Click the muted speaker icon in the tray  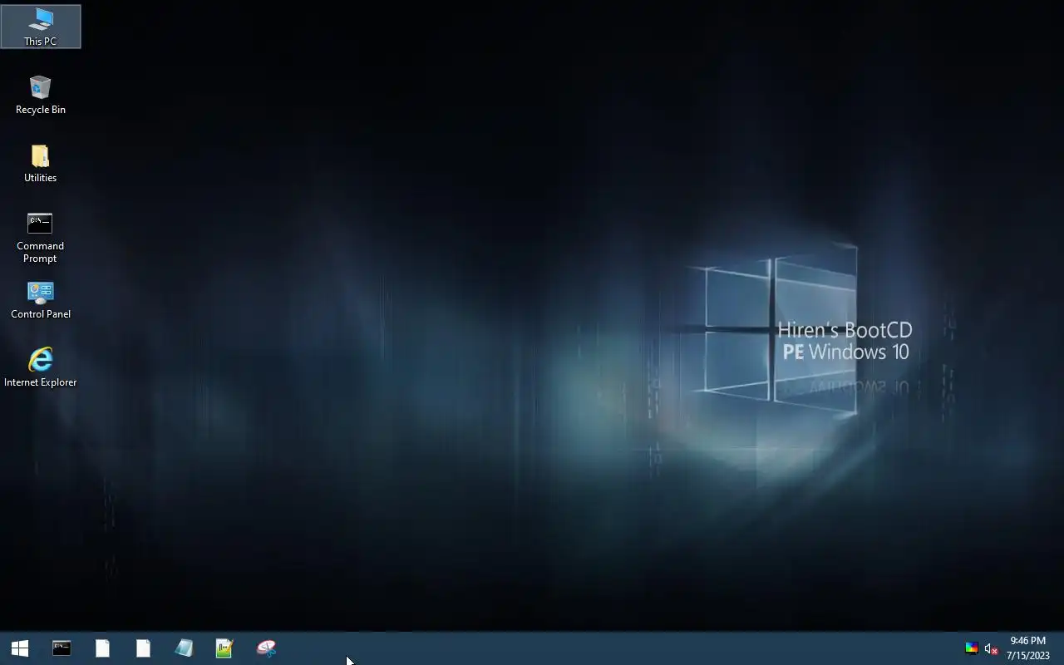[x=991, y=648]
